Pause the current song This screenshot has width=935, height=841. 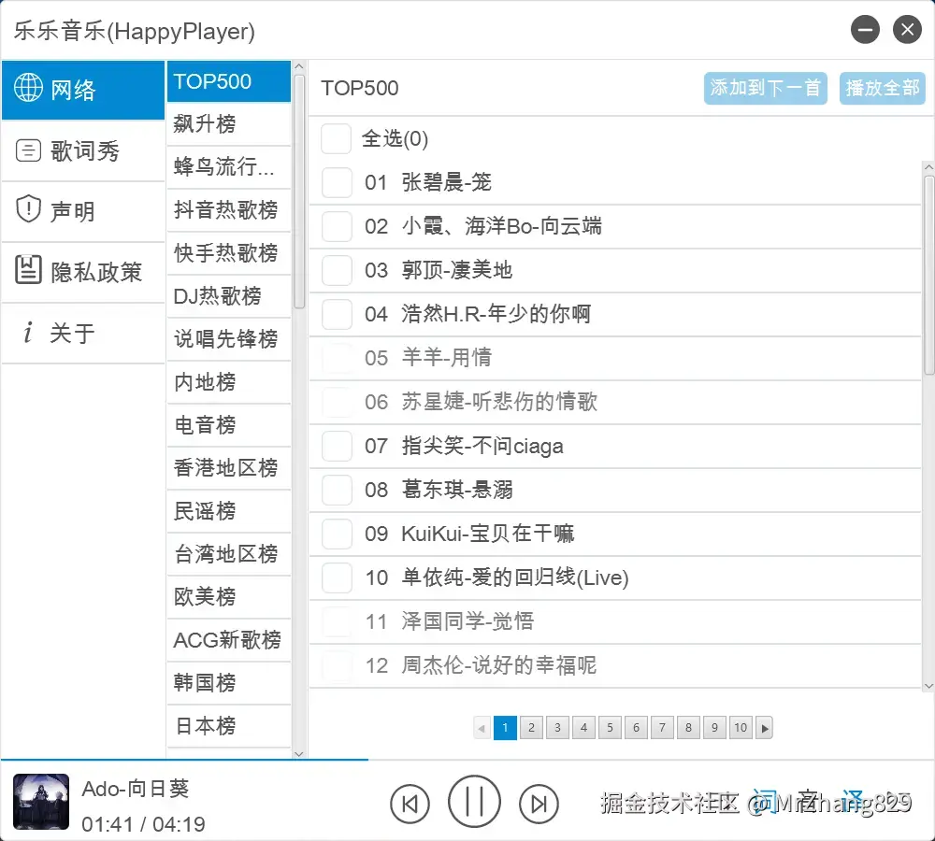(474, 802)
